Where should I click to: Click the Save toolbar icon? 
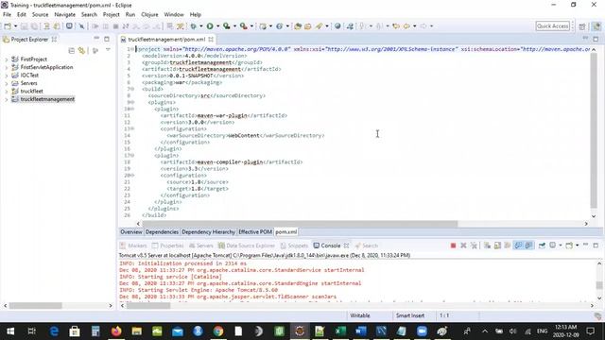pos(24,26)
